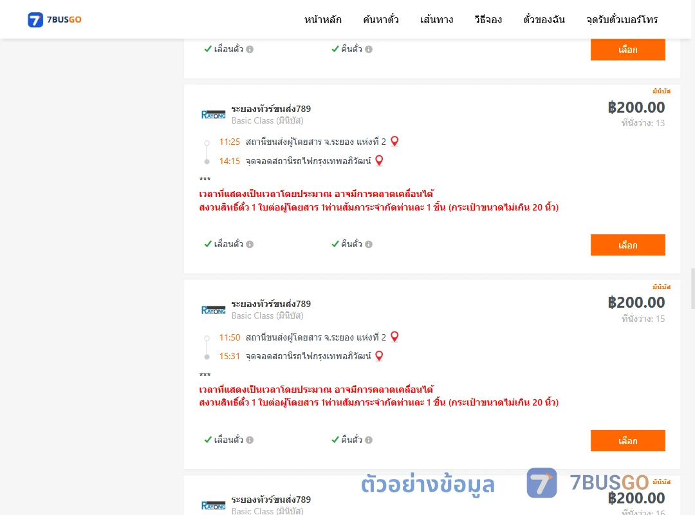Open the หน้าหลัก menu item
695x515 pixels.
(322, 19)
